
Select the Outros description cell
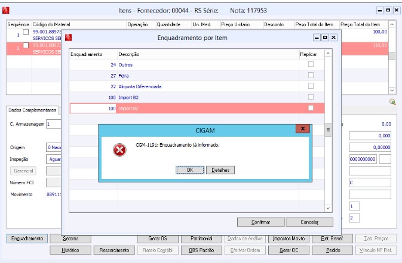208,65
